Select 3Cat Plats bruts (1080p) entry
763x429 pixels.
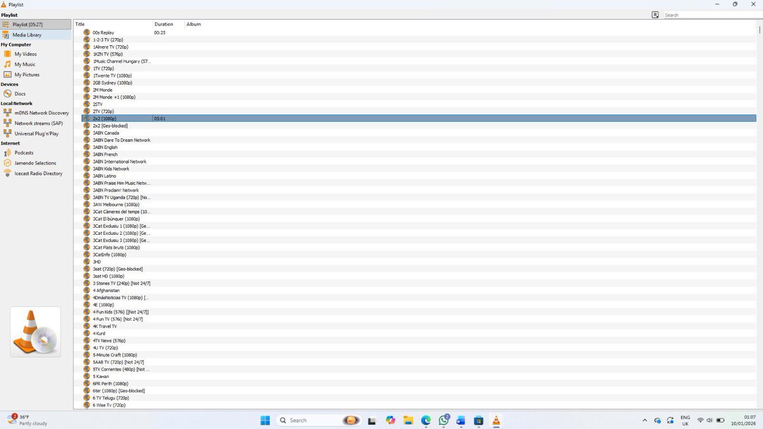pyautogui.click(x=116, y=248)
